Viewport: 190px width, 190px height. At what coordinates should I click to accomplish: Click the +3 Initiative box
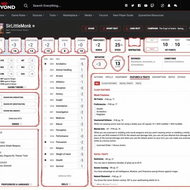[100, 64]
